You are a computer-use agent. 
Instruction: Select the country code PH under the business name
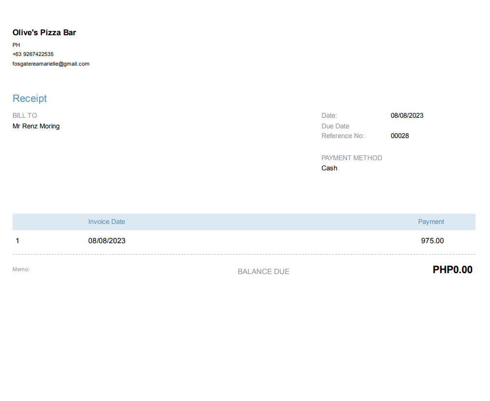16,45
